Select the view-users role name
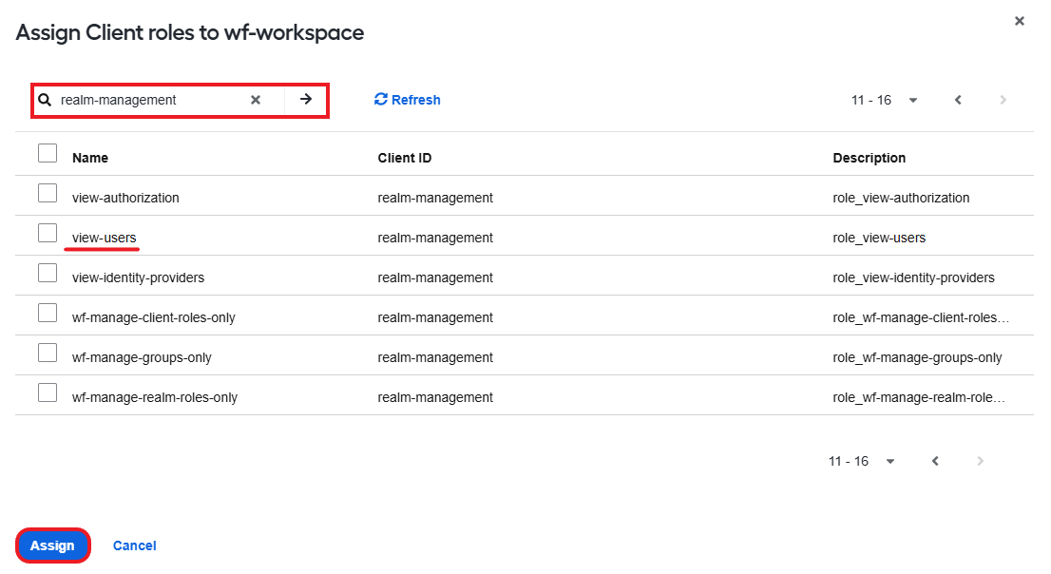 (104, 238)
